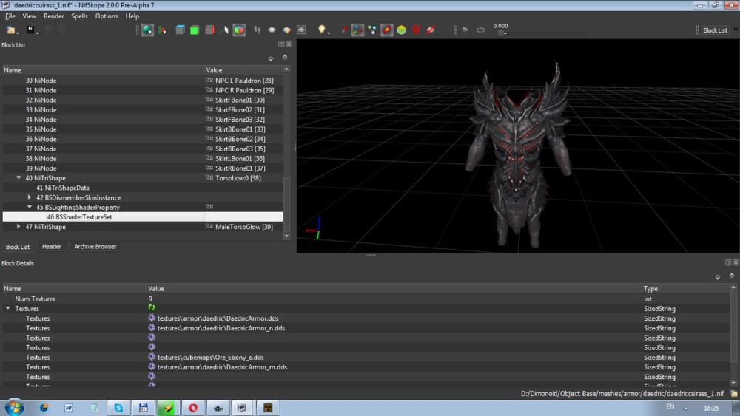
Task: Toggle the plain eye visibility icon
Action: coord(272,30)
